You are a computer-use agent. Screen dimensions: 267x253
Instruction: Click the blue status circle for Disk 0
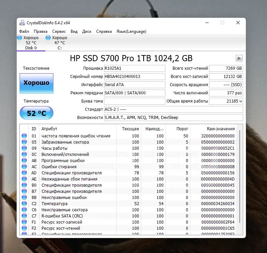19,38
